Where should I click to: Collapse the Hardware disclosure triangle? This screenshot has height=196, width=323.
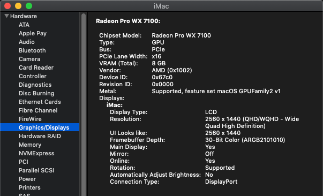[6, 16]
